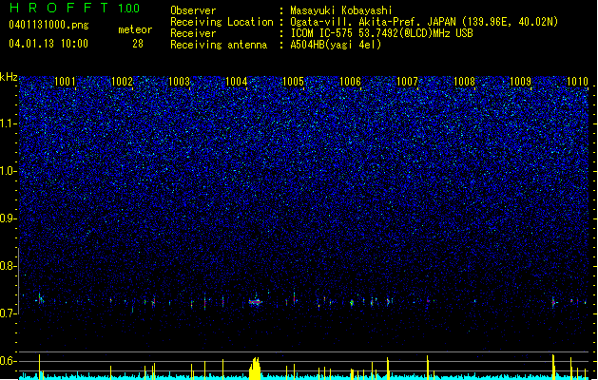Click the 1004 time marker

(237, 81)
